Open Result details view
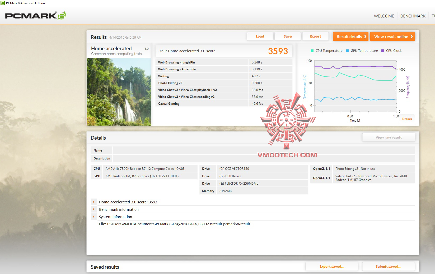The width and height of the screenshot is (435, 274). coord(351,36)
